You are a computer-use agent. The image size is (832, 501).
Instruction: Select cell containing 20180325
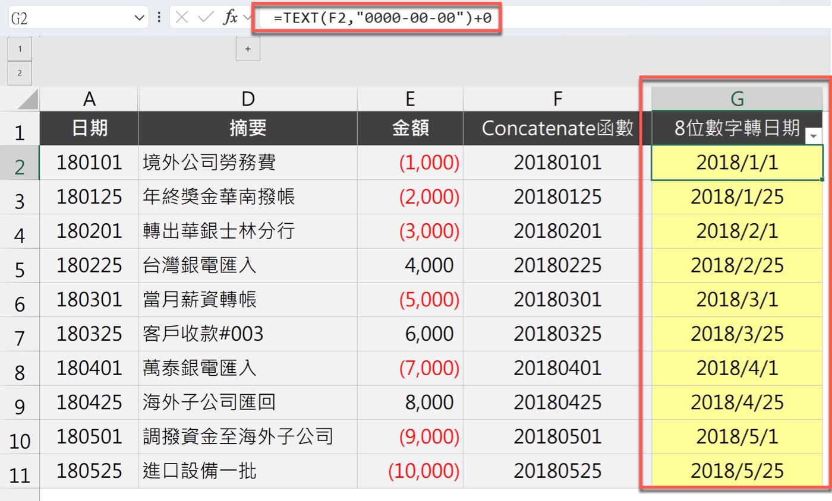tap(557, 334)
